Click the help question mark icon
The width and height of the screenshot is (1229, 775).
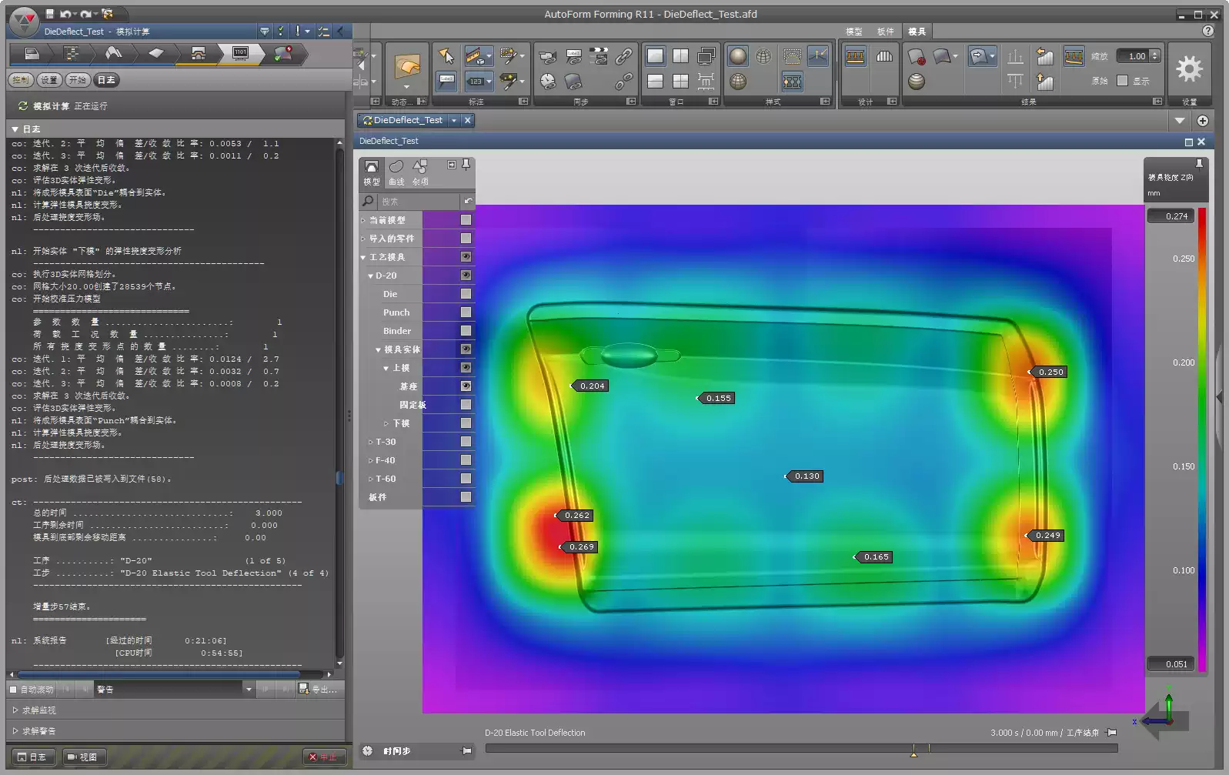[1207, 32]
